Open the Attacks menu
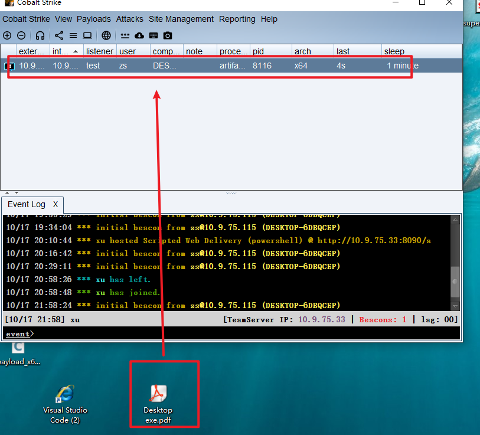Screen dimensions: 480x435 (x=129, y=19)
